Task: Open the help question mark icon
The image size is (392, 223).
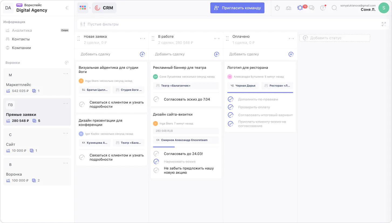Action: 323,8
